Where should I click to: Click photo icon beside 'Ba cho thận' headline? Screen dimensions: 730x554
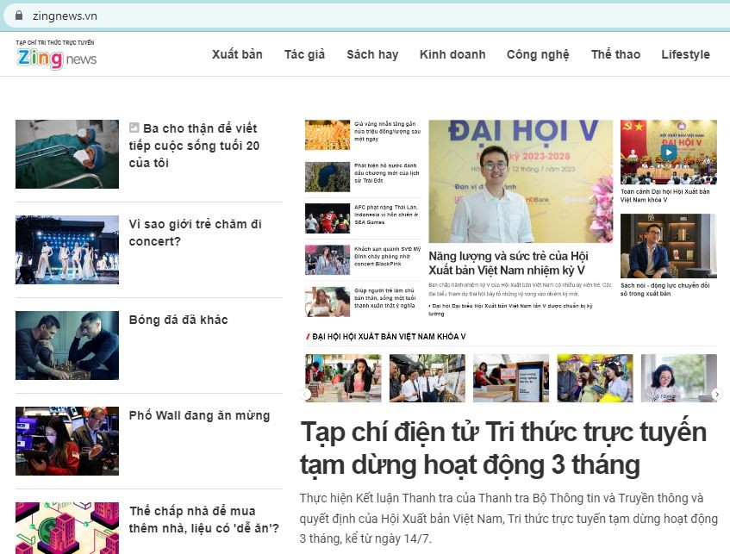pyautogui.click(x=134, y=128)
